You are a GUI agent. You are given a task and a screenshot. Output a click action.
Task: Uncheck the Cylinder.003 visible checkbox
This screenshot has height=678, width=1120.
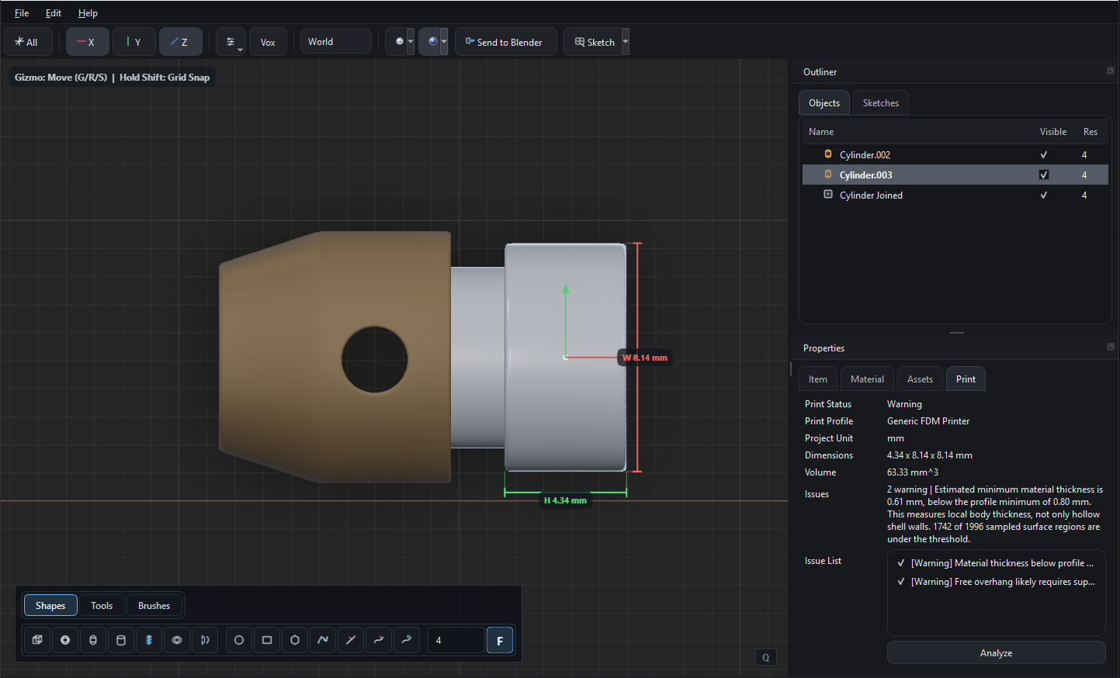point(1044,175)
